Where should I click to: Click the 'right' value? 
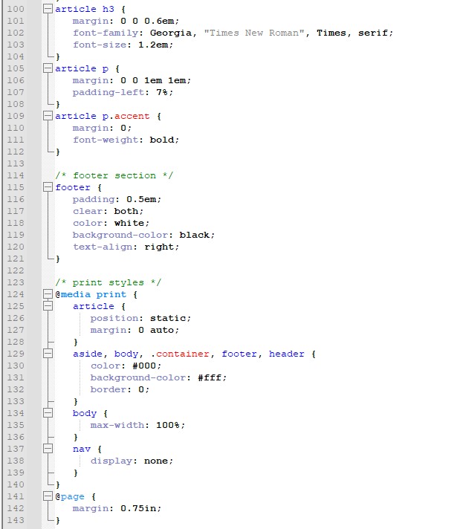159,247
